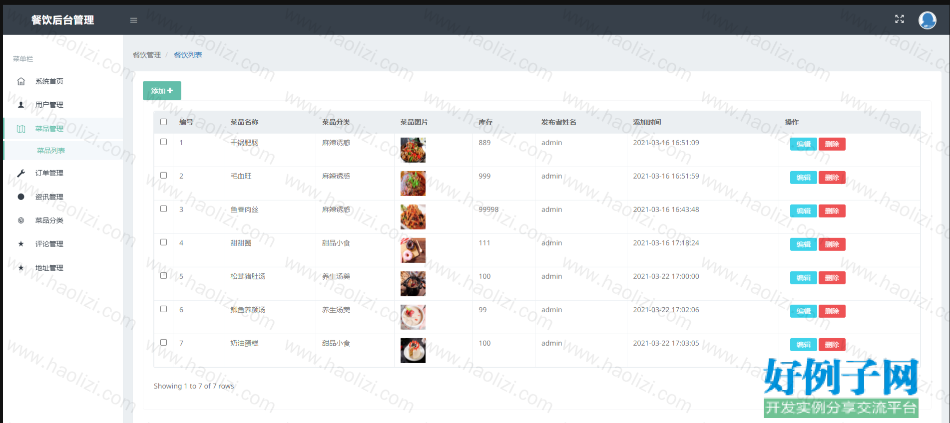The height and width of the screenshot is (423, 950).
Task: Check the row for 甜甜圈
Action: [163, 242]
